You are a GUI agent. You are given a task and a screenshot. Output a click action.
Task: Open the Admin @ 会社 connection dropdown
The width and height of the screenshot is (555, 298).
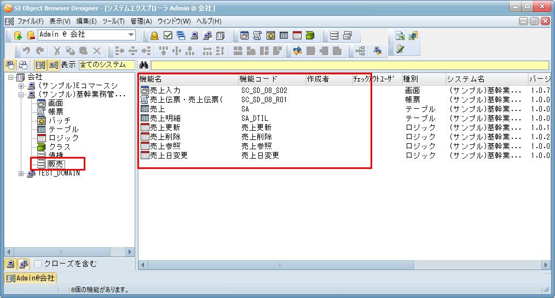coord(131,35)
